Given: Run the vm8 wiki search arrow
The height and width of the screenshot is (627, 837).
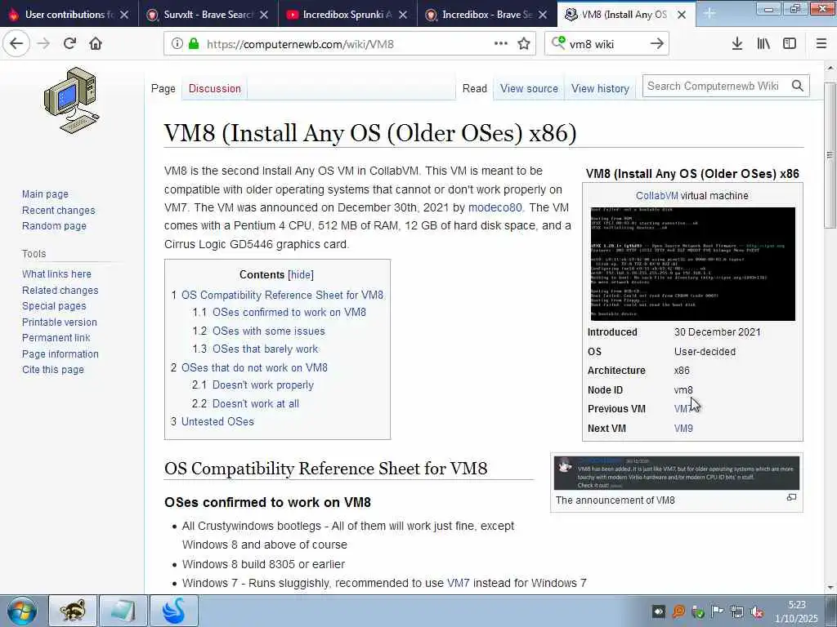Looking at the screenshot, I should tap(657, 44).
